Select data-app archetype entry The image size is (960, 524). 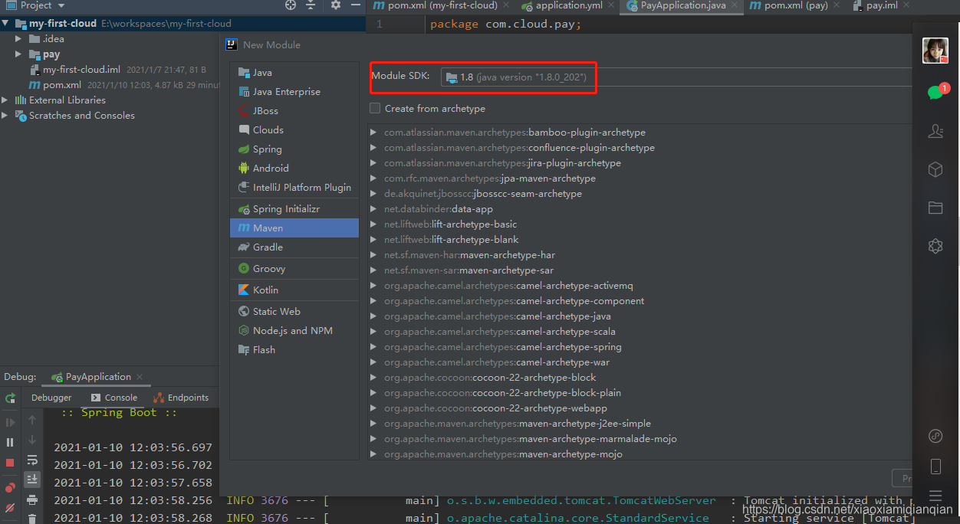click(438, 209)
